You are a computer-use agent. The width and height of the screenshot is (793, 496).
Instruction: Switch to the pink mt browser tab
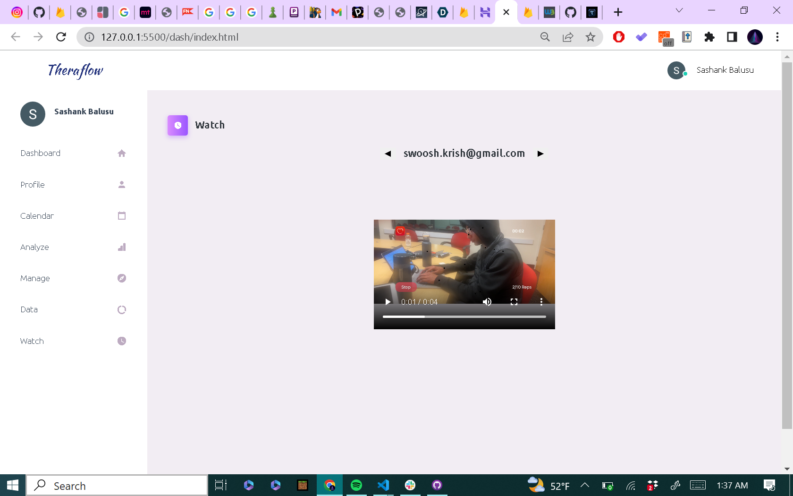(145, 12)
